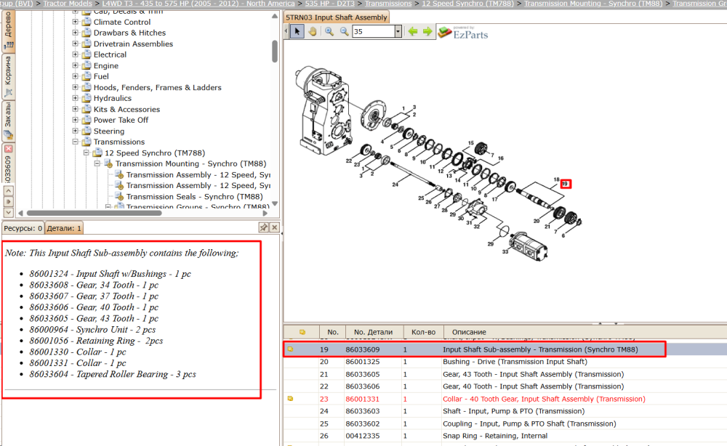Expand the Drawbars & Hitches node
The width and height of the screenshot is (727, 446).
[x=75, y=33]
